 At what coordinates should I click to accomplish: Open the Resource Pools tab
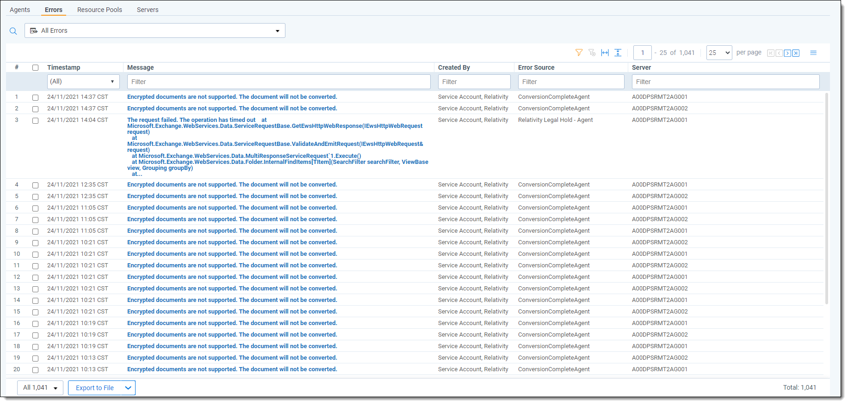[99, 10]
